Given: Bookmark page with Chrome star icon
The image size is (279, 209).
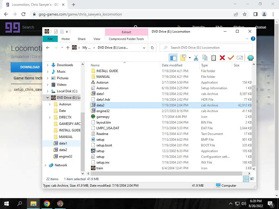Looking at the screenshot, I should click(245, 14).
